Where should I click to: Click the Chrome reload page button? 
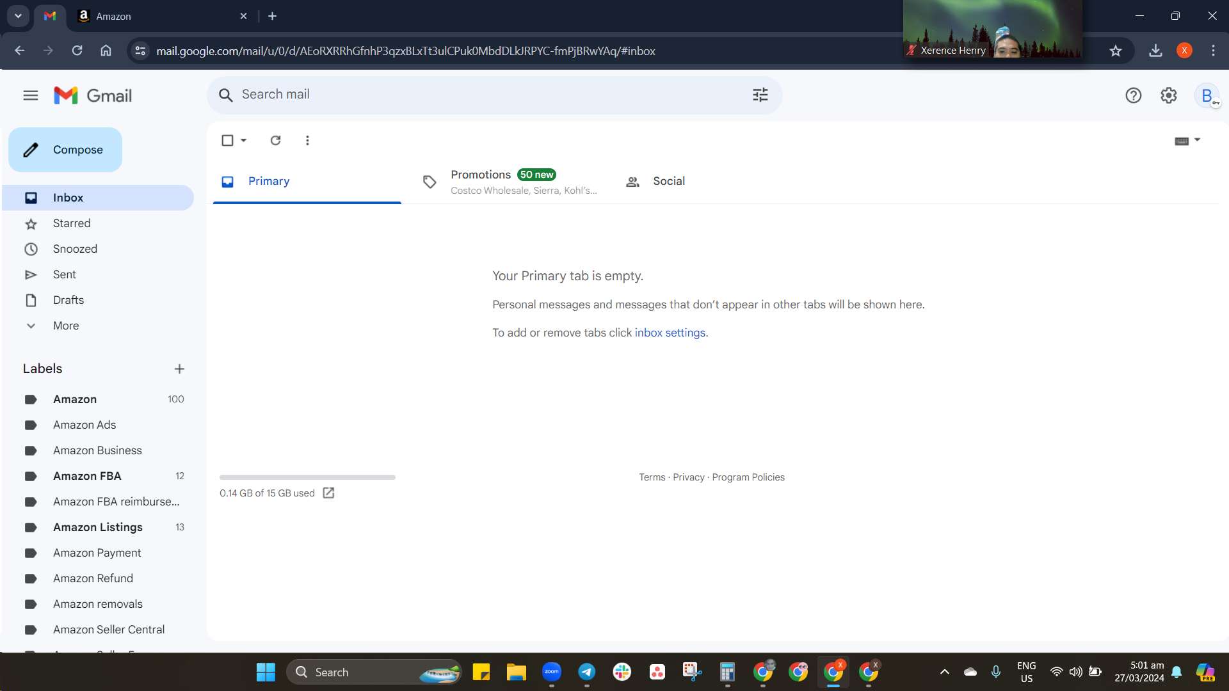click(77, 51)
